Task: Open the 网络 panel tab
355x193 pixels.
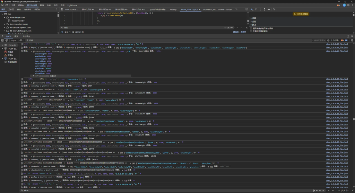Action: [42, 6]
